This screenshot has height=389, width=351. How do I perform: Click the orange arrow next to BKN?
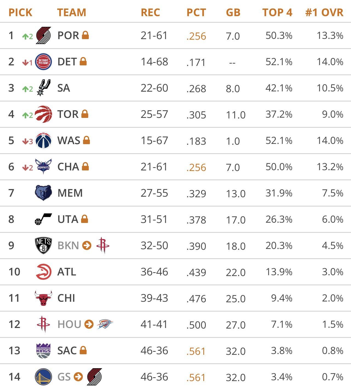click(x=87, y=245)
